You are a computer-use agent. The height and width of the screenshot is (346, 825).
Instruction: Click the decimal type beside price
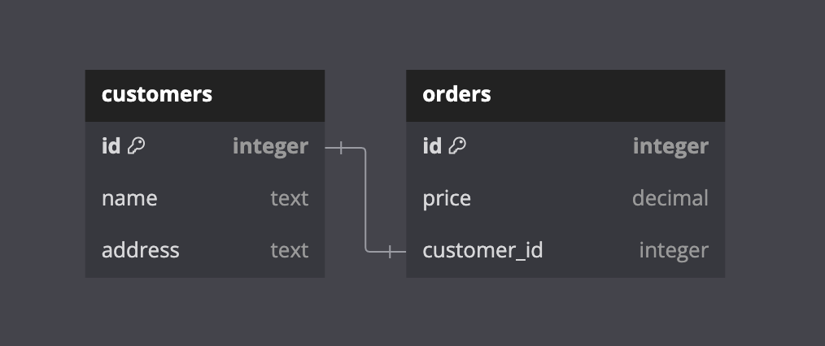point(670,198)
